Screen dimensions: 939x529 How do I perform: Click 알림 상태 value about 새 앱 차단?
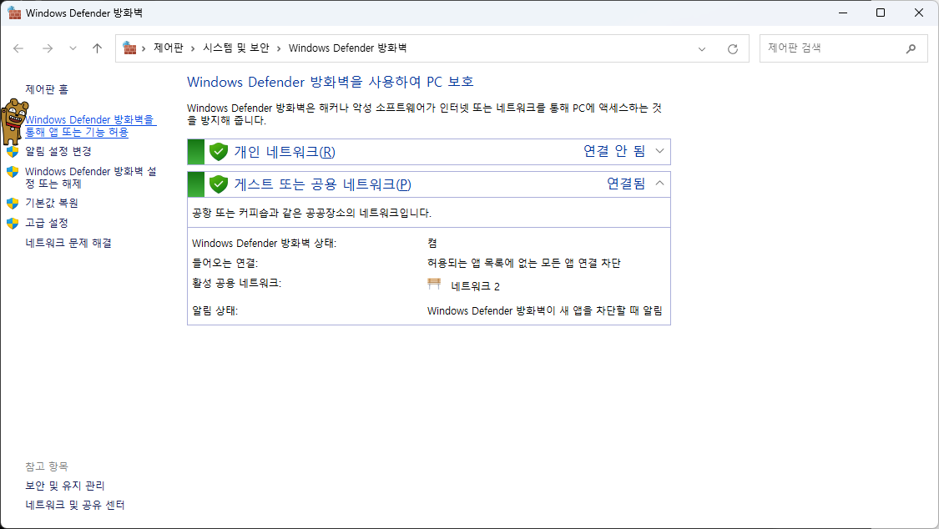click(x=545, y=310)
